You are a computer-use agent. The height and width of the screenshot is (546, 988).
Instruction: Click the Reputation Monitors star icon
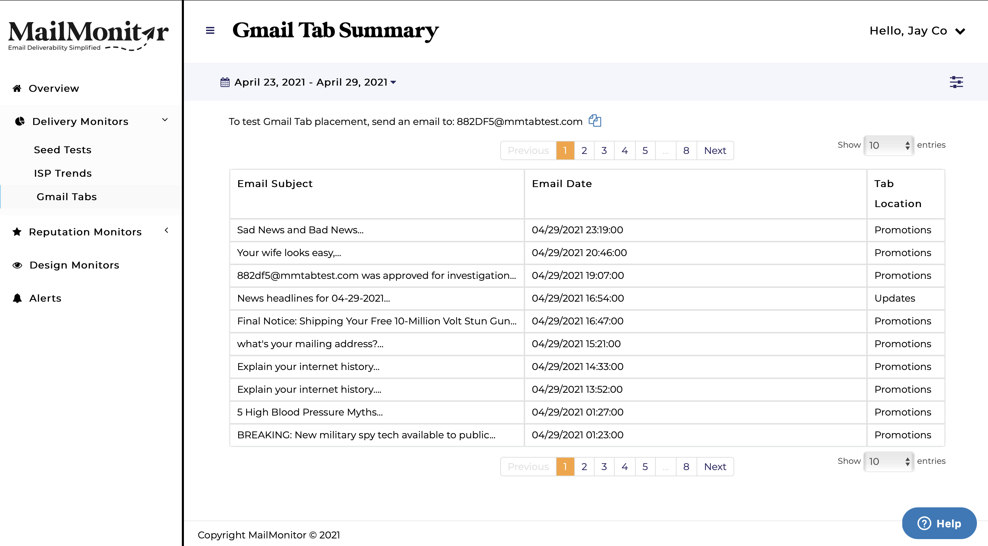(x=17, y=231)
